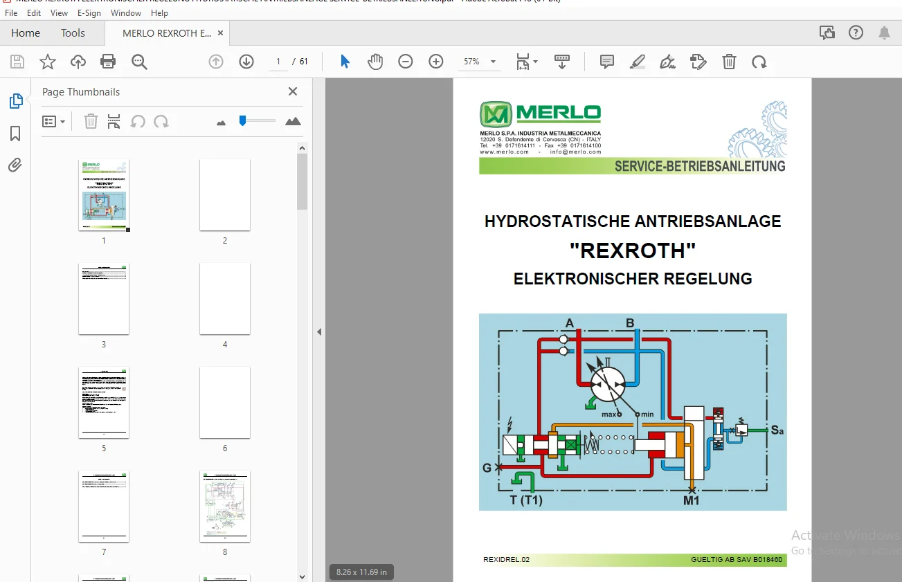This screenshot has height=582, width=902.
Task: Open the Edit menu
Action: click(x=34, y=12)
